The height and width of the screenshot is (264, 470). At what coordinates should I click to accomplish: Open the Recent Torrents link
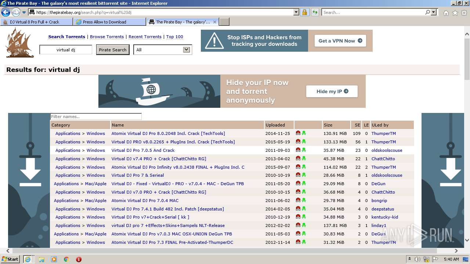coord(145,37)
